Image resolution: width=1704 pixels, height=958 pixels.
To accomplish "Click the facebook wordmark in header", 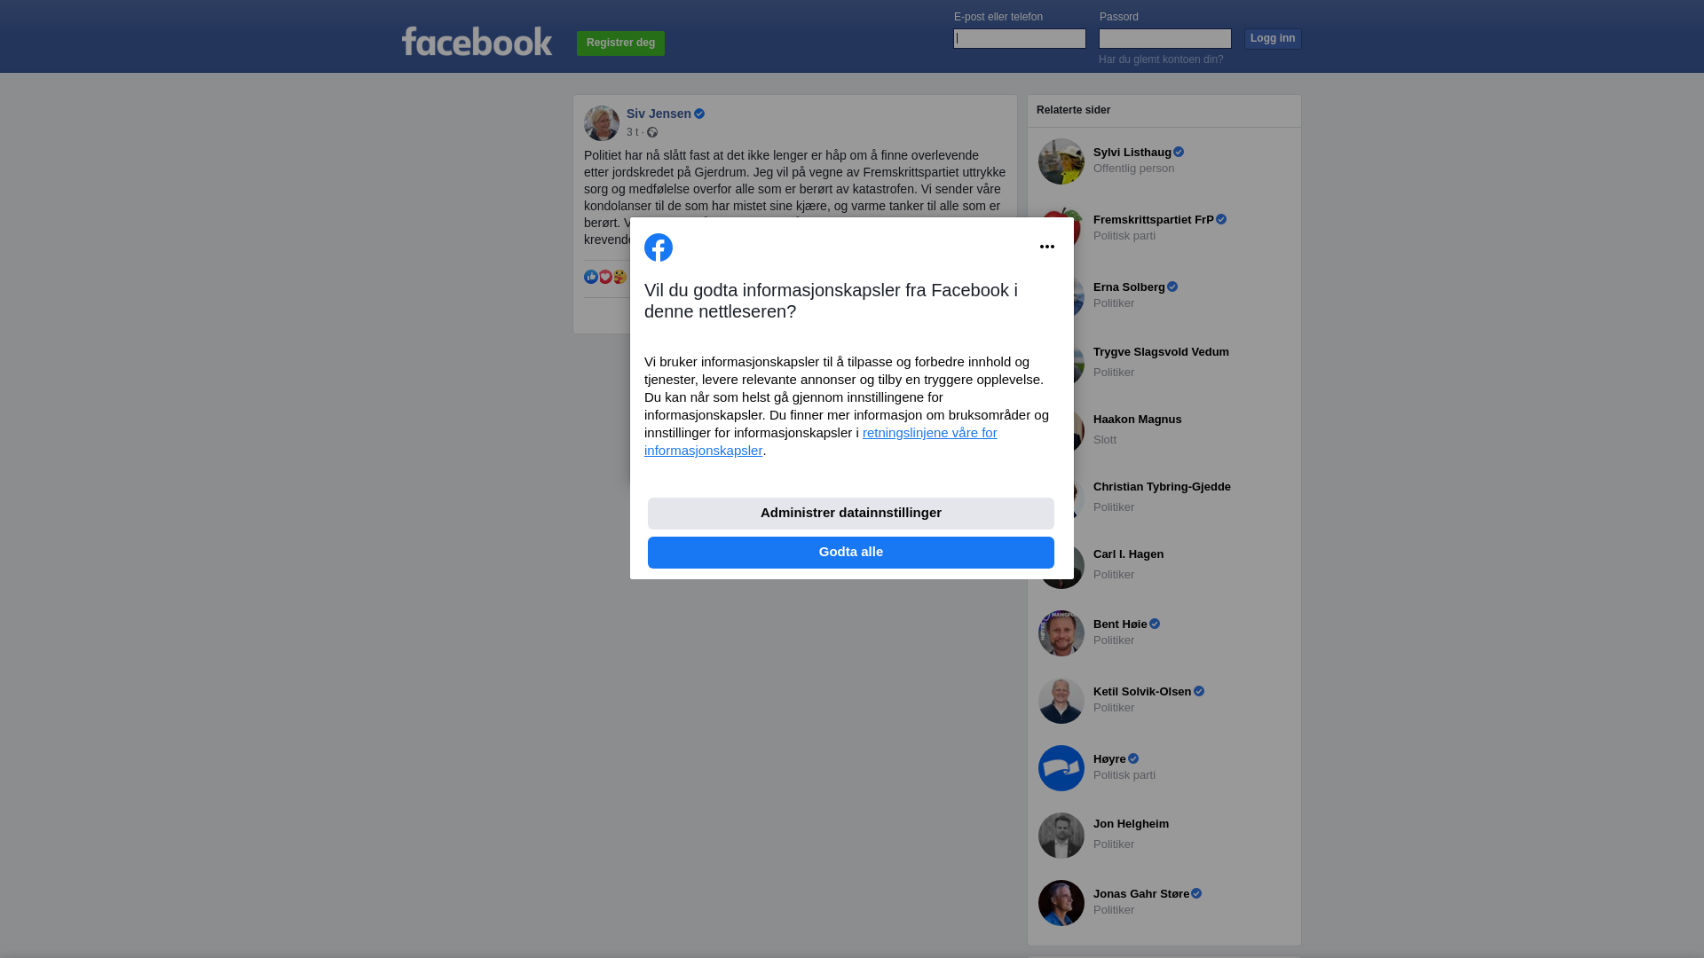I will click(477, 42).
